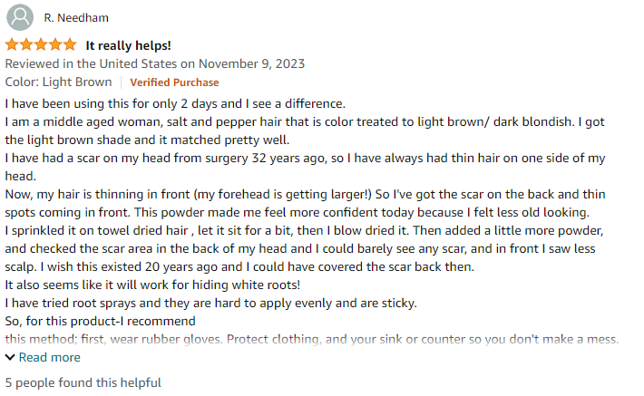Click the "using this for only 2 days" sentence
The width and height of the screenshot is (644, 396).
pos(175,104)
